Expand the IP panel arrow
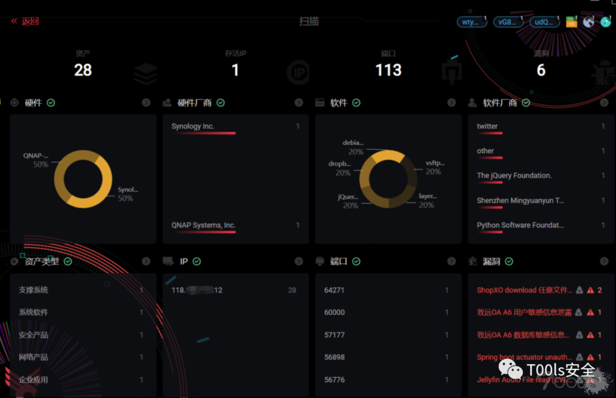This screenshot has height=398, width=616. (298, 262)
